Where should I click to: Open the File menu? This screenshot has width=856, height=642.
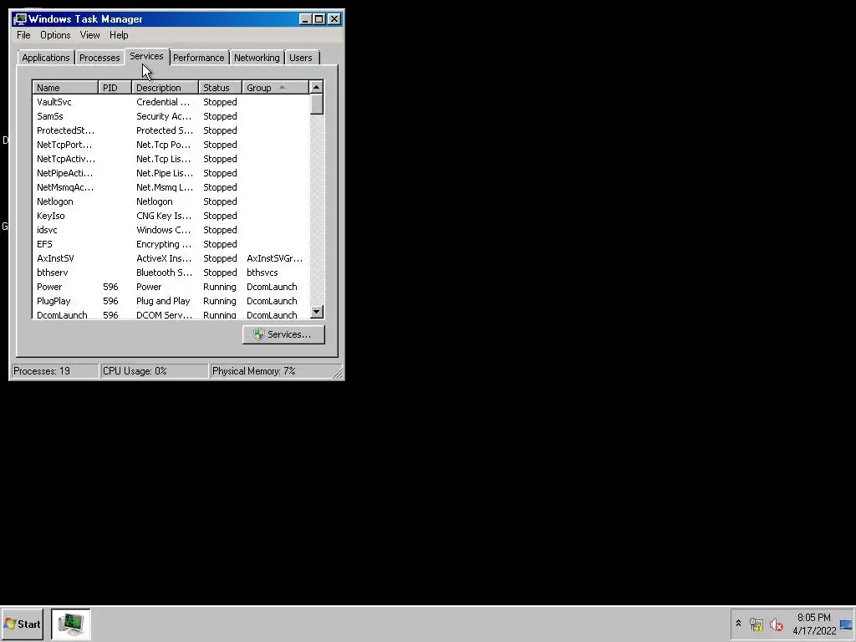coord(23,35)
